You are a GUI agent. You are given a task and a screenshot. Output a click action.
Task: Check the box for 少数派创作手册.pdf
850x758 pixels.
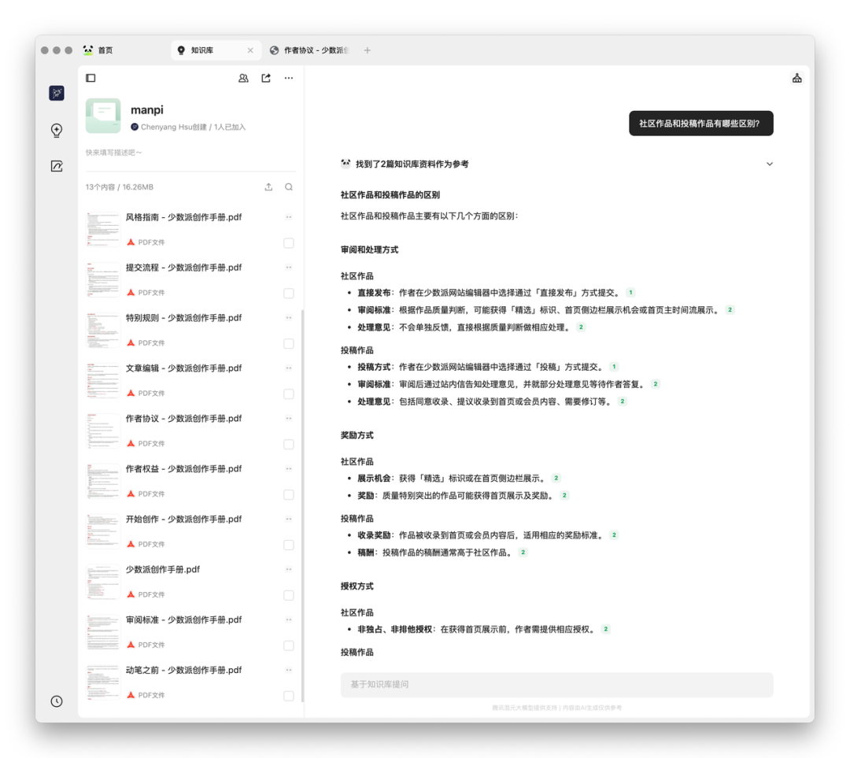pyautogui.click(x=289, y=595)
